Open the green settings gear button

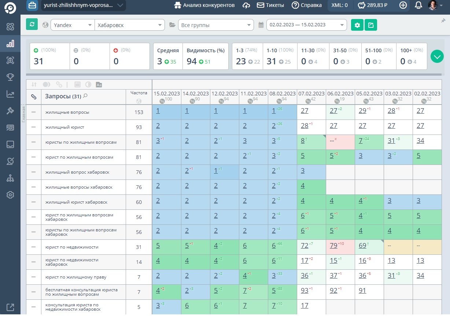[357, 25]
